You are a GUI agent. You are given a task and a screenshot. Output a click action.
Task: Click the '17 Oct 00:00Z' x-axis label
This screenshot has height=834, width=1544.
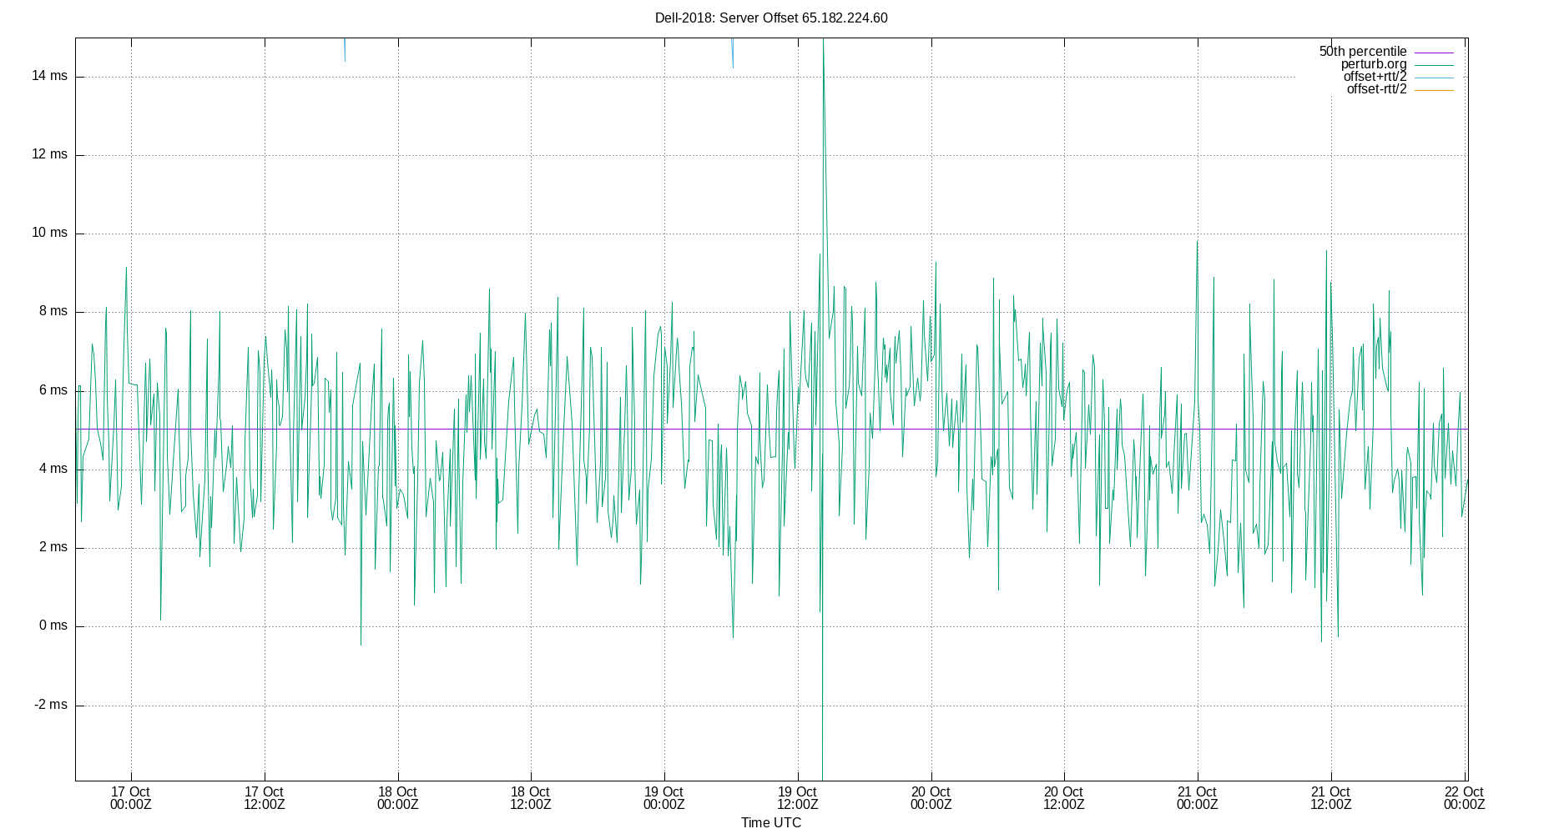(131, 798)
